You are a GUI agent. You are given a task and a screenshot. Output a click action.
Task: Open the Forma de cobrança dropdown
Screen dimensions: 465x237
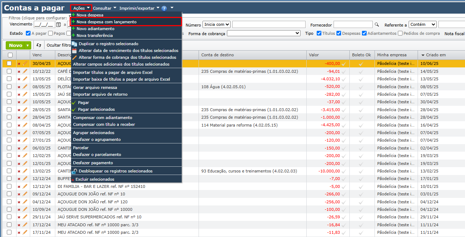click(264, 33)
